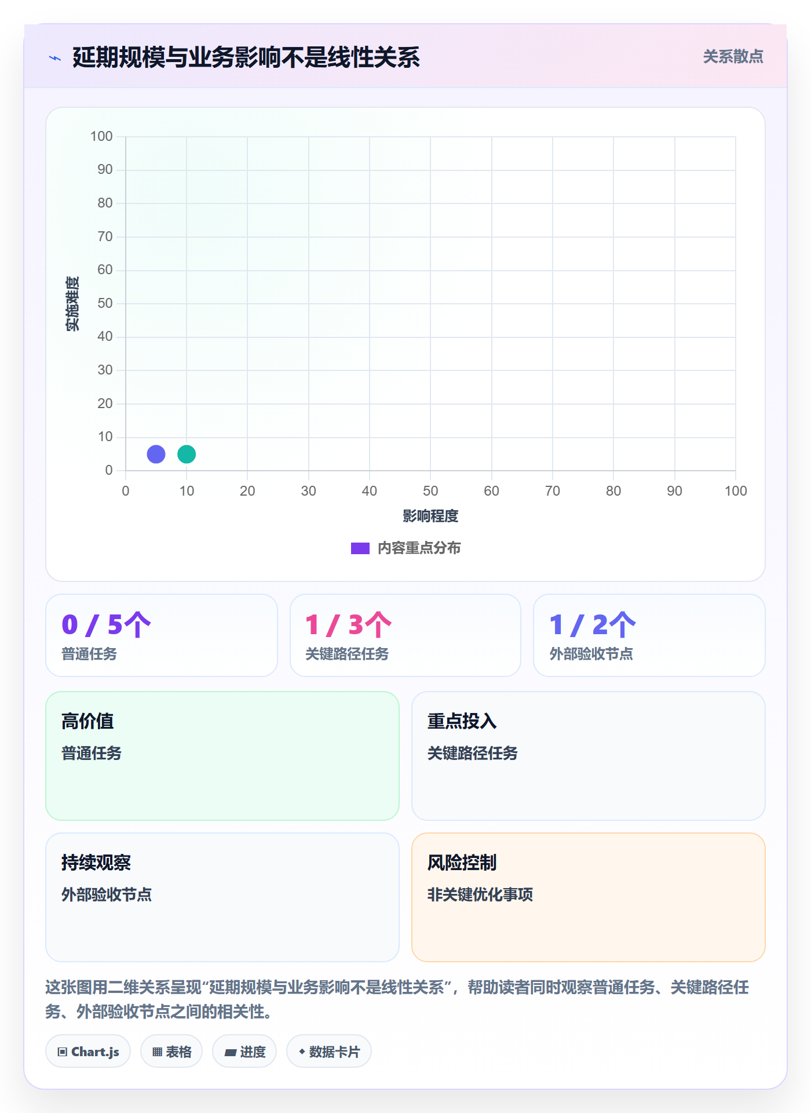Screen dimensions: 811x1113
Task: Select the 高价值 quadrant card
Action: (222, 756)
